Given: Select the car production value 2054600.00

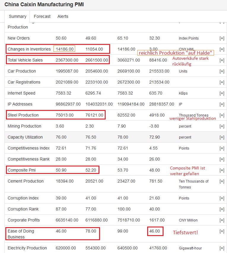Looking at the screenshot, I should click(x=97, y=71).
